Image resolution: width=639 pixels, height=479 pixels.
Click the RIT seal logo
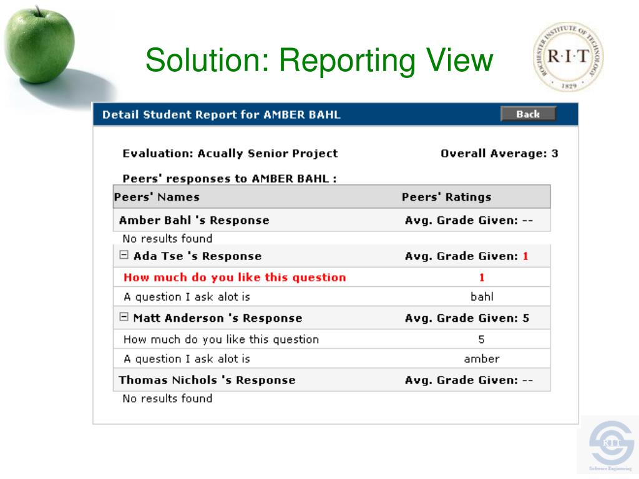(568, 57)
